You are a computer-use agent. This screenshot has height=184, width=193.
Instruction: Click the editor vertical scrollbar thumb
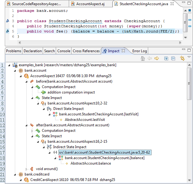(x=185, y=22)
